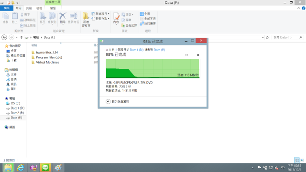Open the New item dropdown
The width and height of the screenshot is (306, 172).
pyautogui.click(x=100, y=14)
